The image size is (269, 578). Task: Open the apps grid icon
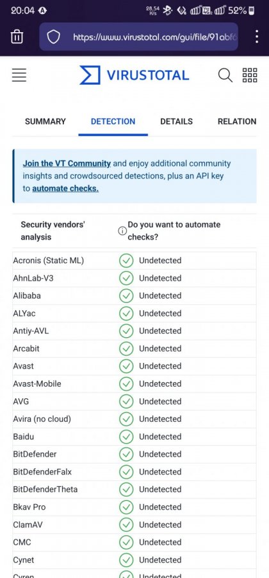250,75
